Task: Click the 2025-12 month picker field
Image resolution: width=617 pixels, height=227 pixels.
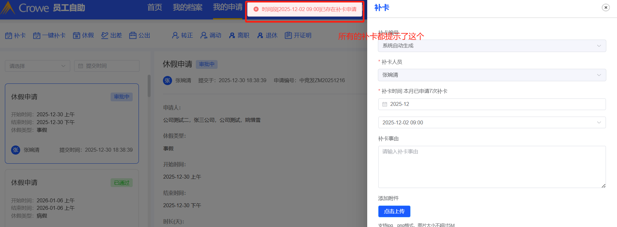Action: click(492, 104)
